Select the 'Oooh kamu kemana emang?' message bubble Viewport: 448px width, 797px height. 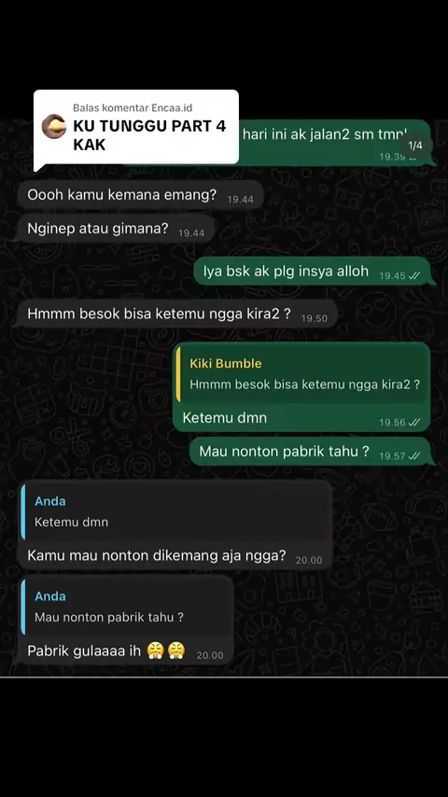tap(140, 195)
